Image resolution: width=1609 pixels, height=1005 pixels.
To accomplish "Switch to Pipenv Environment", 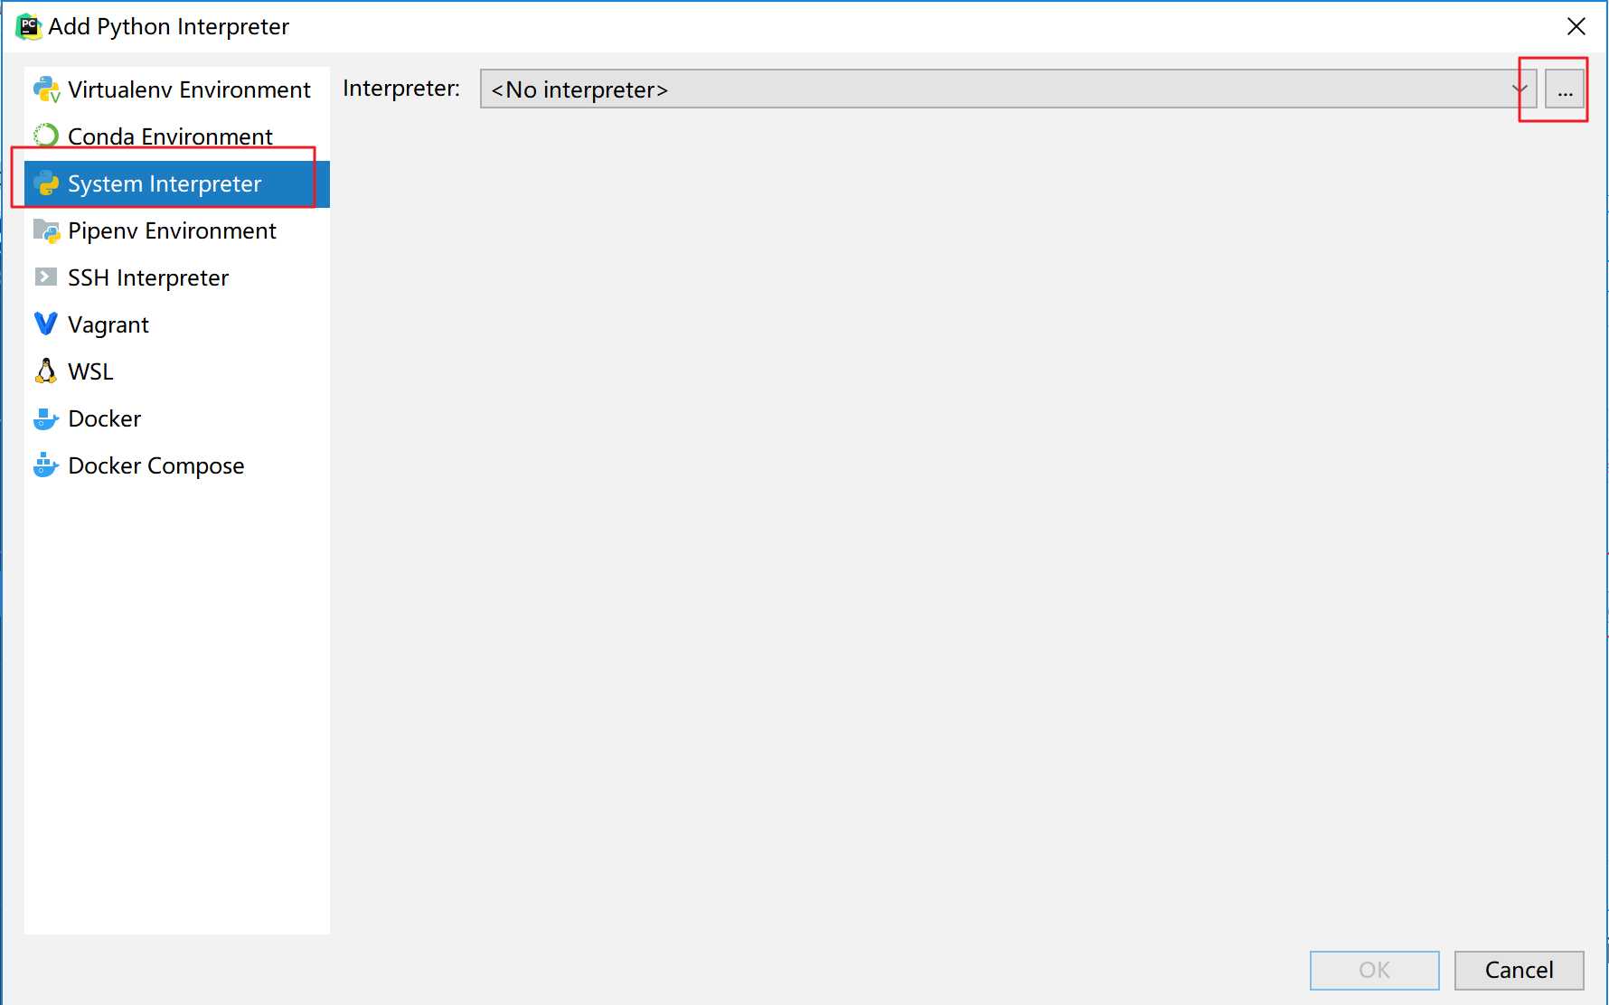I will 177,230.
